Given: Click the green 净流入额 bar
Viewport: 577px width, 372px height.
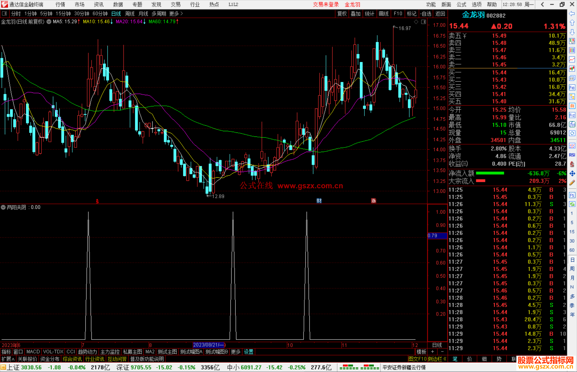Looking at the screenshot, I should tap(490, 173).
